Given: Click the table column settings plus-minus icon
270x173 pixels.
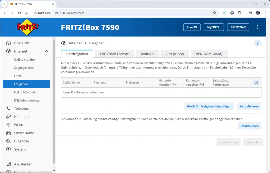Looking at the screenshot, I should point(256,83).
